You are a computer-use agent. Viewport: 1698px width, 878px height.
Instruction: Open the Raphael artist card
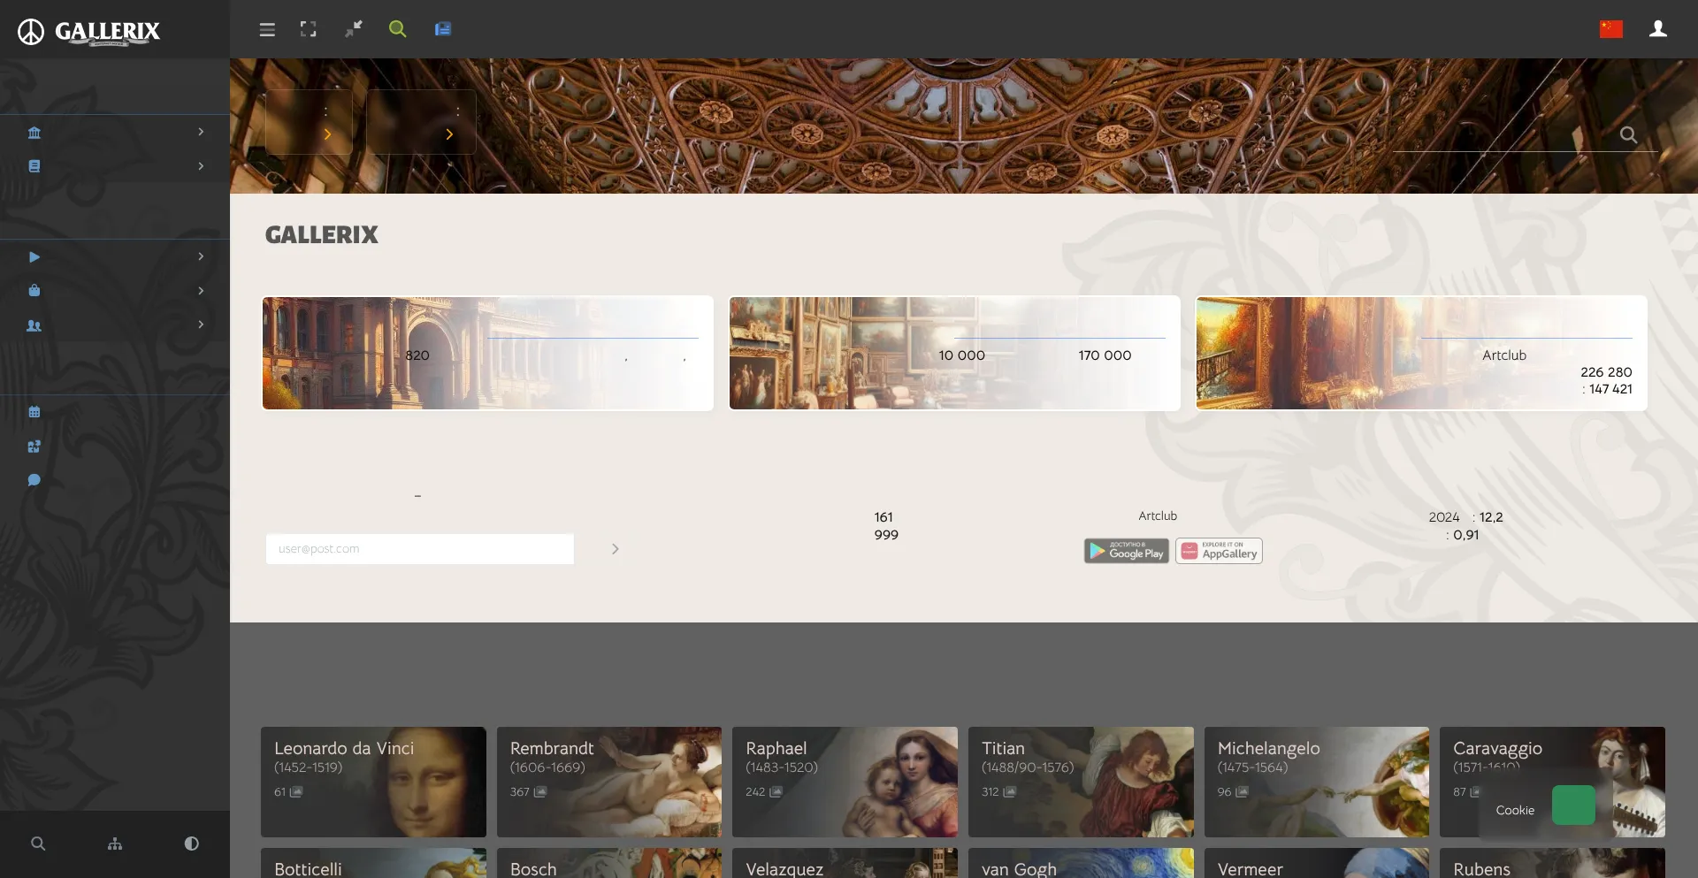845,782
